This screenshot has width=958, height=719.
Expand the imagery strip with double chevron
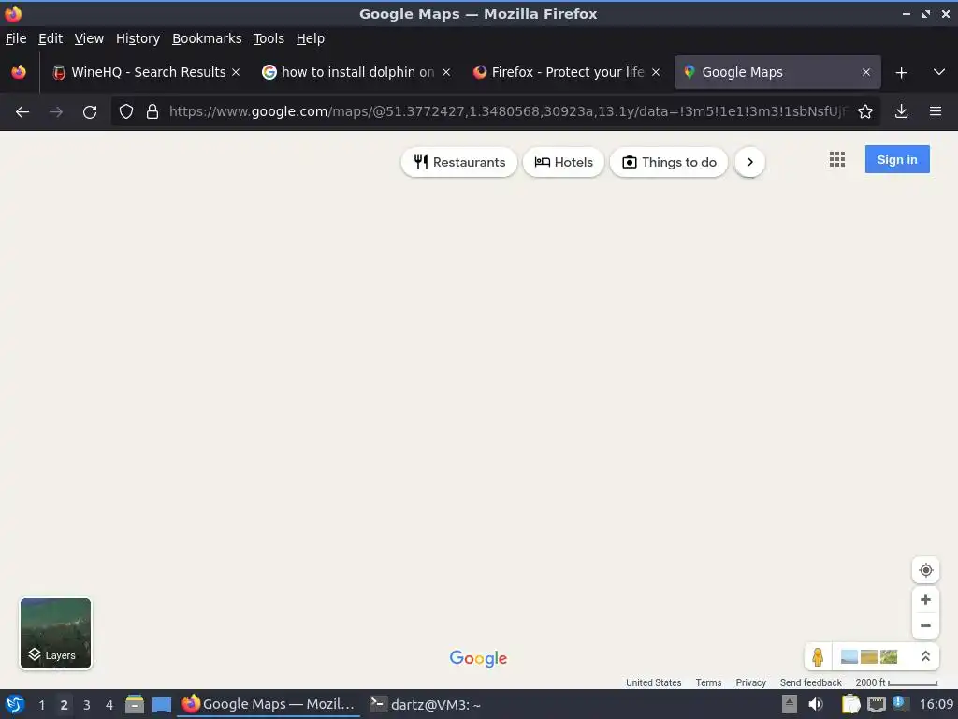tap(925, 656)
